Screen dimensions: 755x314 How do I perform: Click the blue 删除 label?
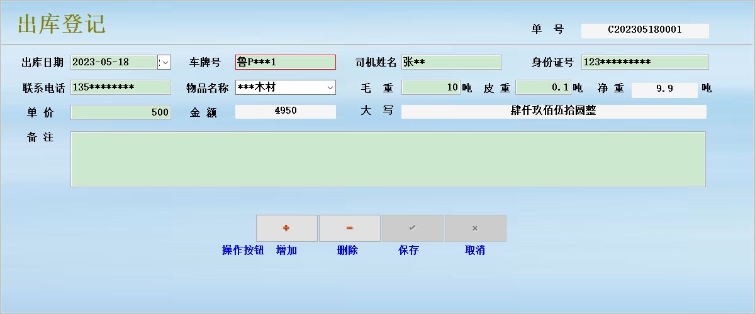point(347,250)
